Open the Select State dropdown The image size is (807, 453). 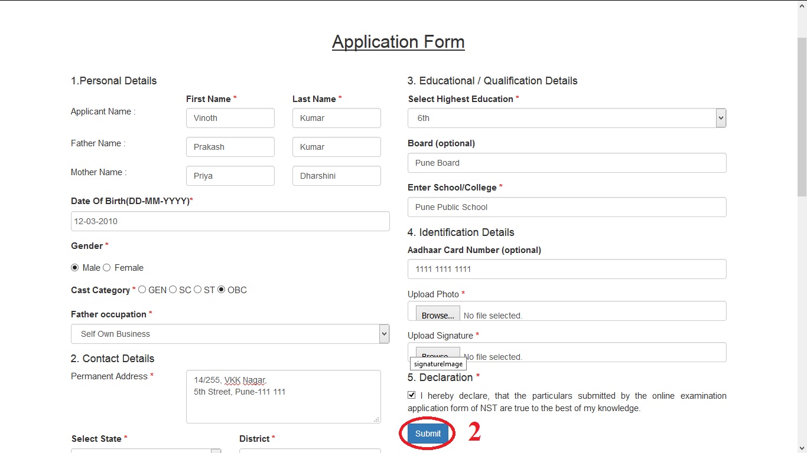coord(146,451)
